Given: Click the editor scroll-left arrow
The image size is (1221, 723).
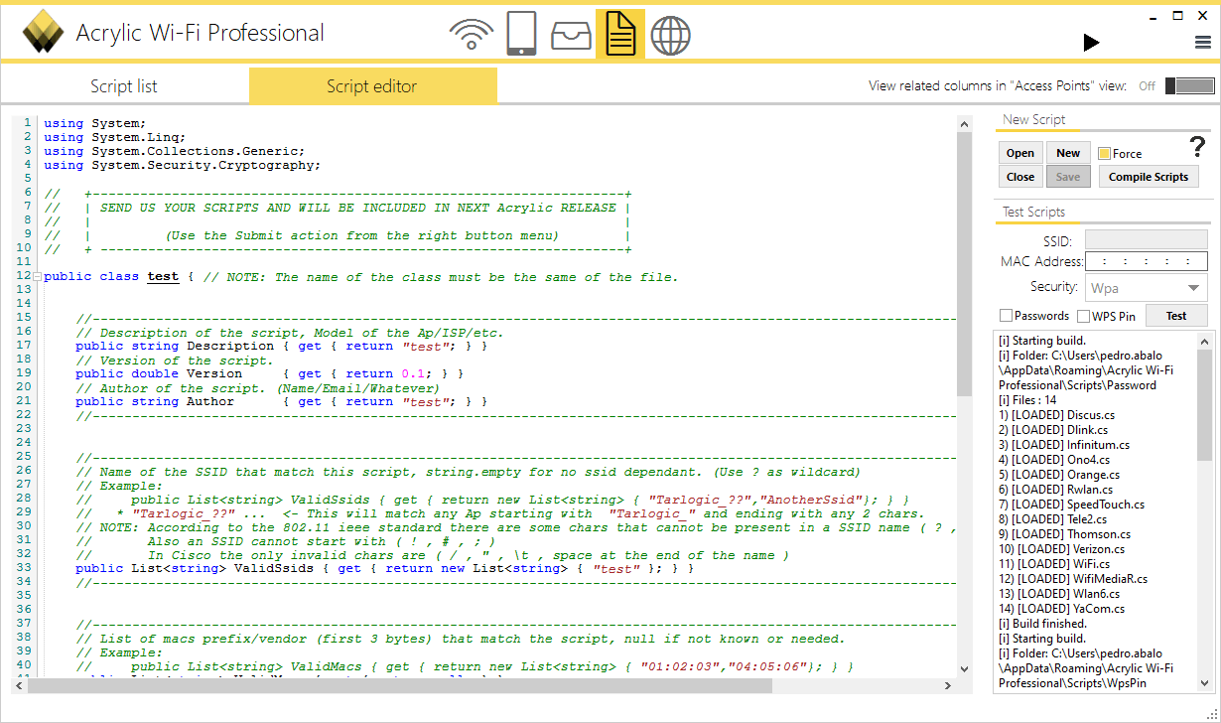Looking at the screenshot, I should 20,685.
